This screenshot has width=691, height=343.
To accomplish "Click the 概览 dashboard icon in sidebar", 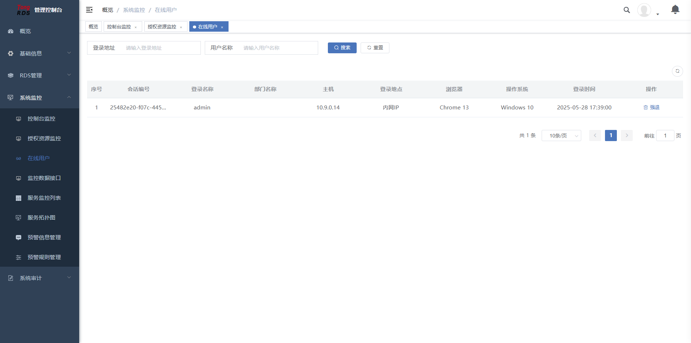I will [11, 31].
